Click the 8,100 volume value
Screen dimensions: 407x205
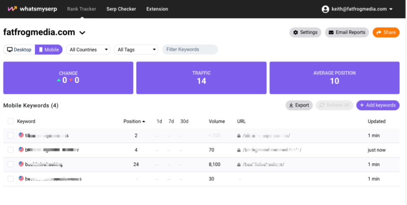214,165
